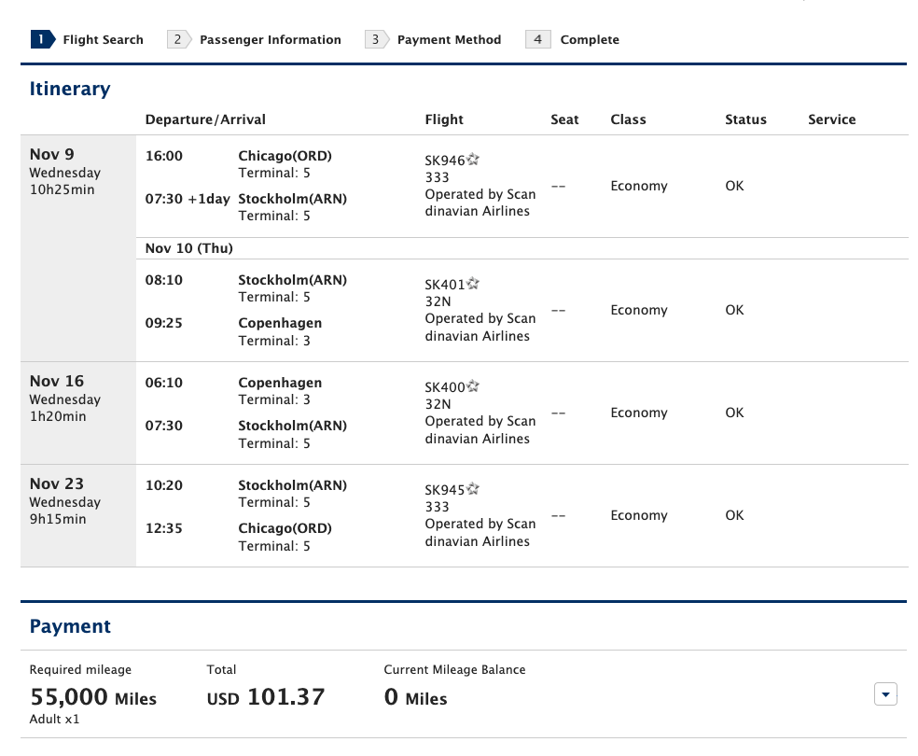The height and width of the screenshot is (756, 918).
Task: Click the star icon beside flight SK400
Action: pos(473,385)
